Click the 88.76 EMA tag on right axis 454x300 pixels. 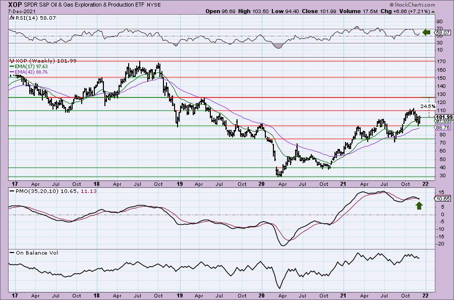click(443, 128)
